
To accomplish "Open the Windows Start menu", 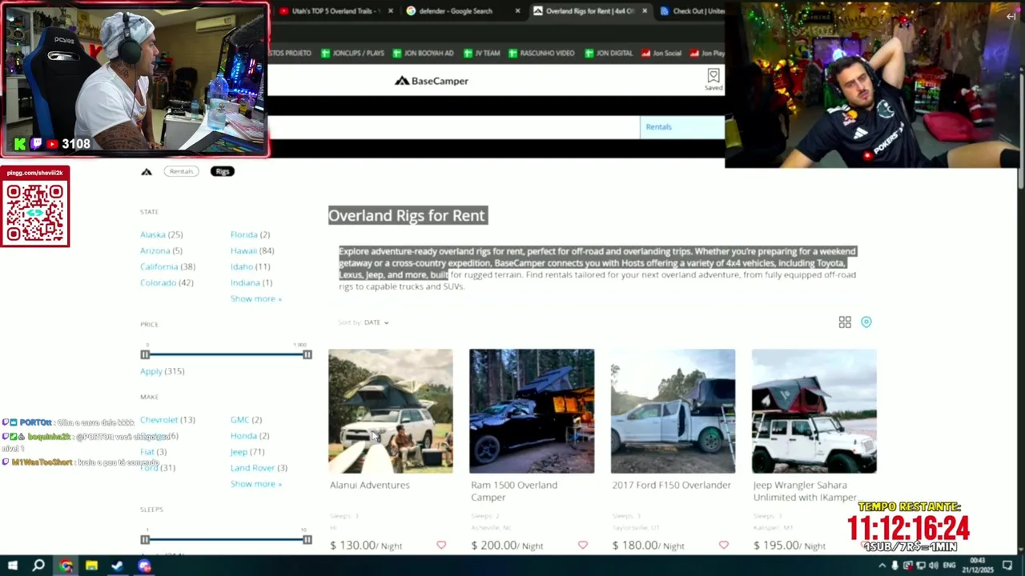I will (x=13, y=566).
